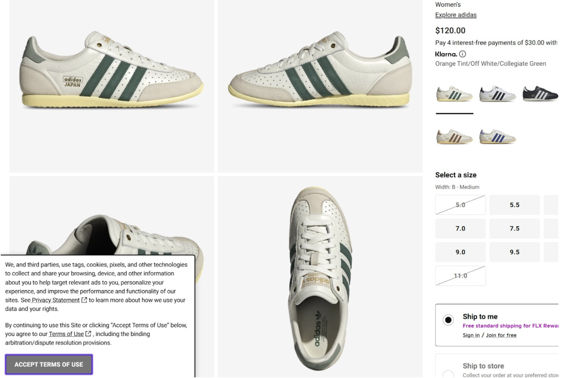Click the Klarna info icon
The width and height of the screenshot is (566, 378).
coord(462,54)
